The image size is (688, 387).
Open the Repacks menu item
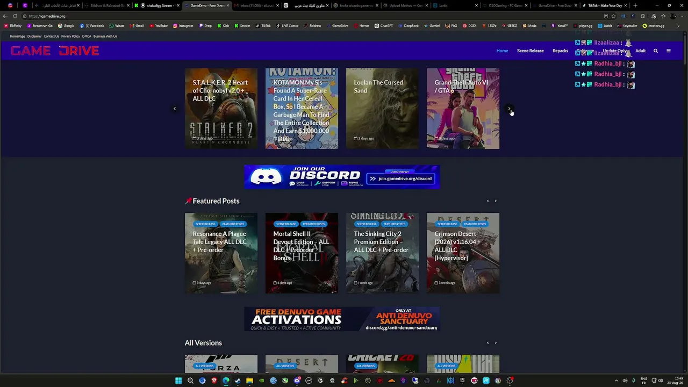560,51
